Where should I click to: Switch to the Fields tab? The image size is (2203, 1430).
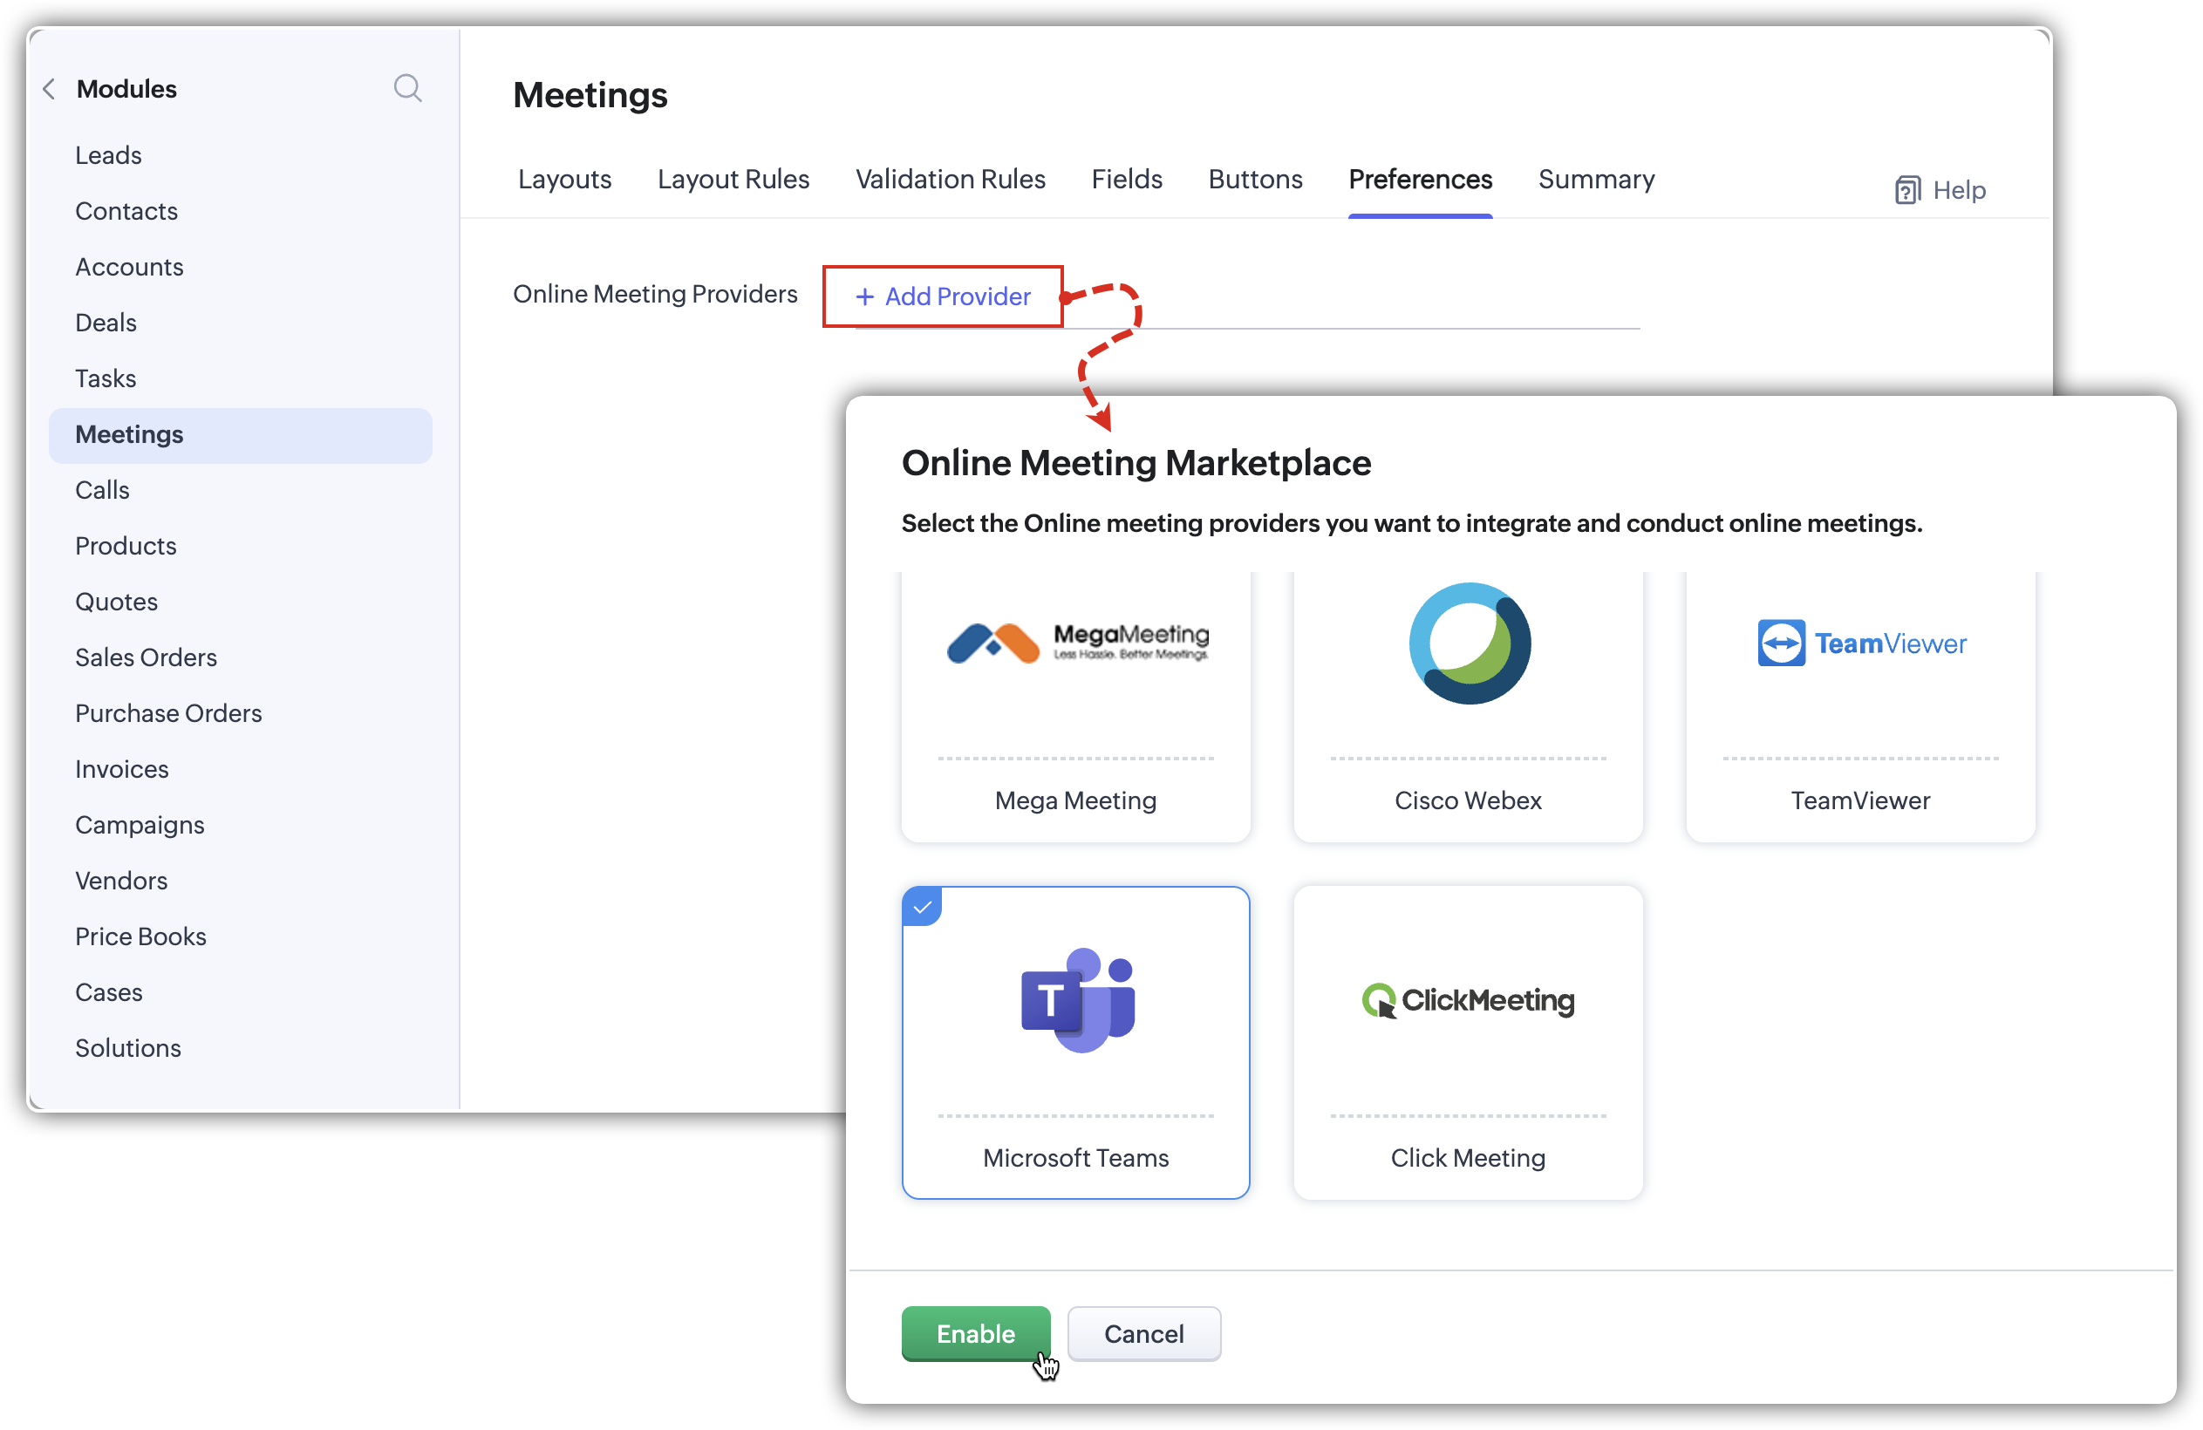[1126, 180]
